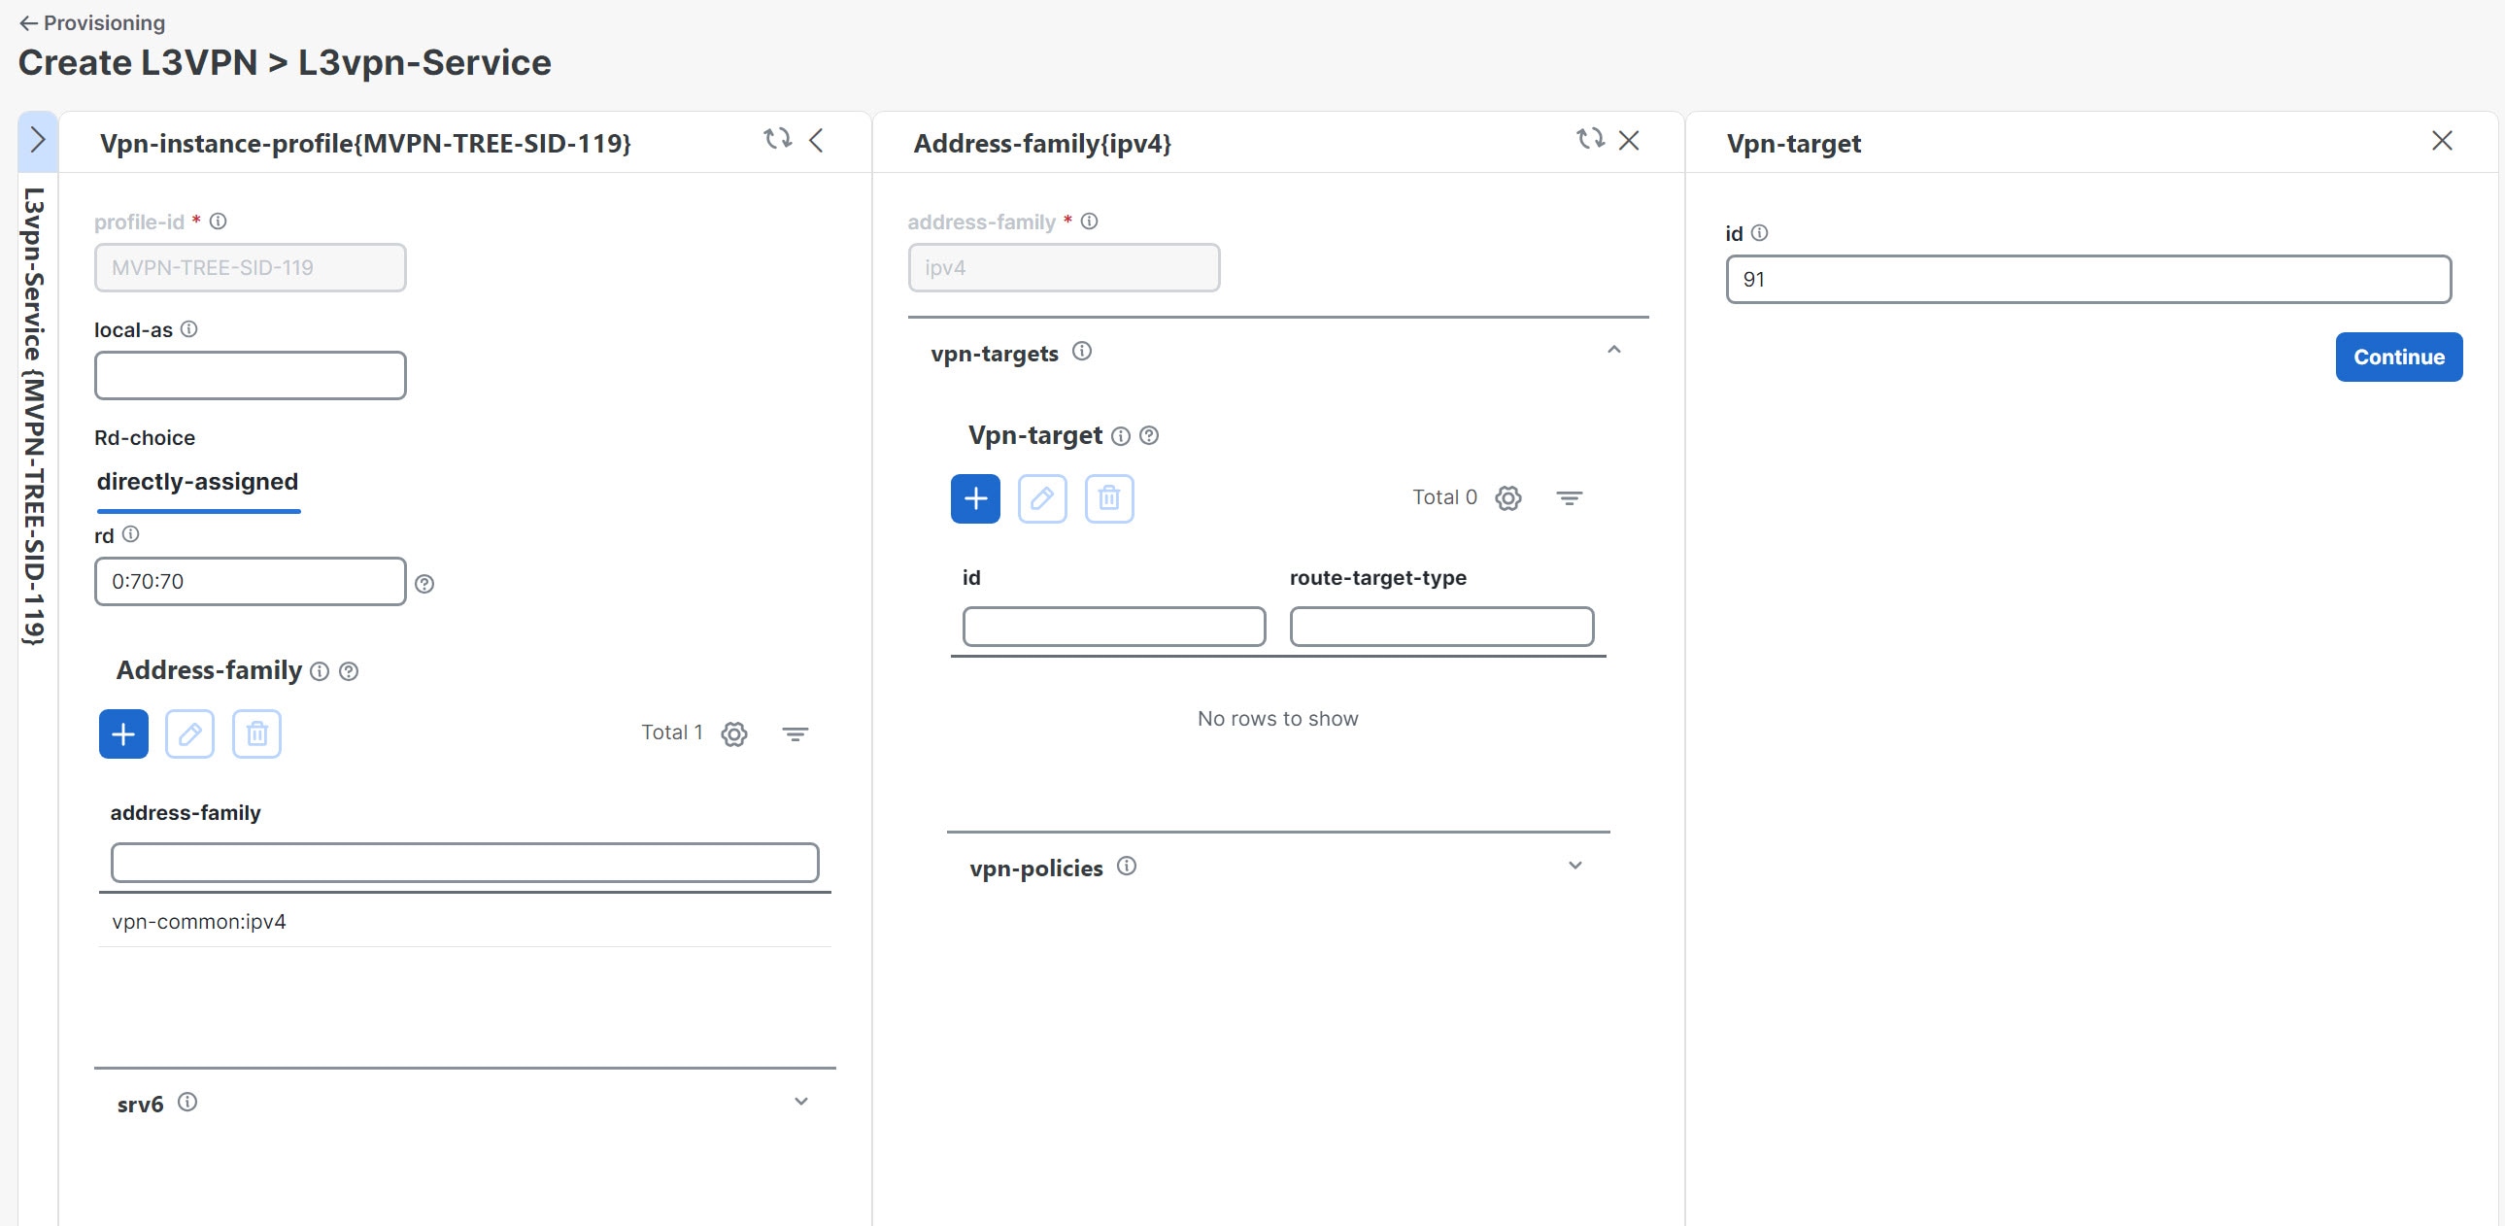Expand the vpn-policies section
Viewport: 2505px width, 1226px height.
point(1575,866)
